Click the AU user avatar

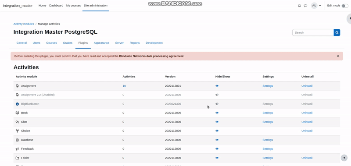314,6
